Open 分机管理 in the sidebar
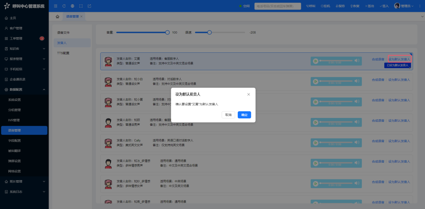The height and width of the screenshot is (209, 425). (x=14, y=110)
